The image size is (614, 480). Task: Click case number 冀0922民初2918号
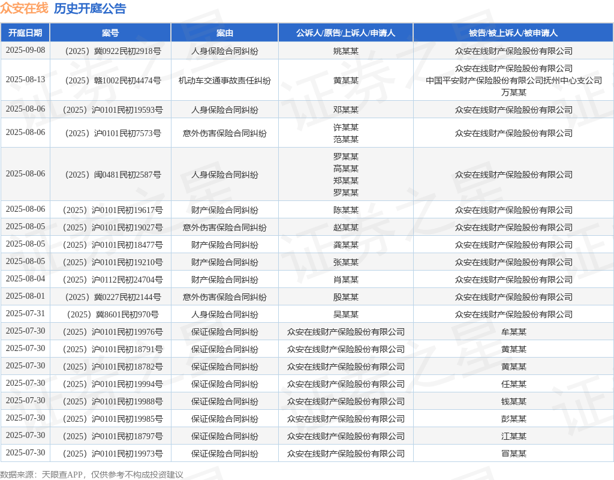click(x=113, y=51)
